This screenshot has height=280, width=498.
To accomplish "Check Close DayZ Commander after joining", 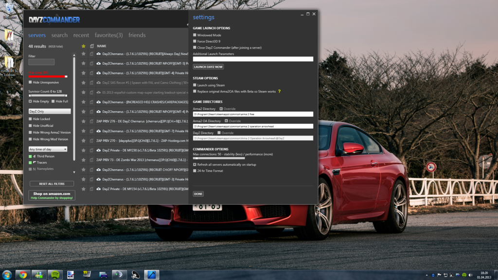I will [195, 48].
